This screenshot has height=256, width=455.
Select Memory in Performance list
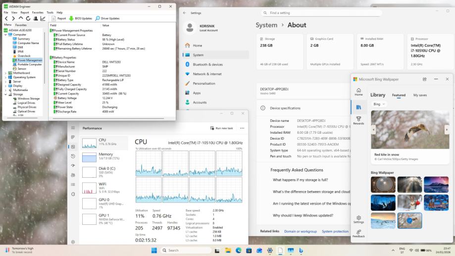pos(104,157)
